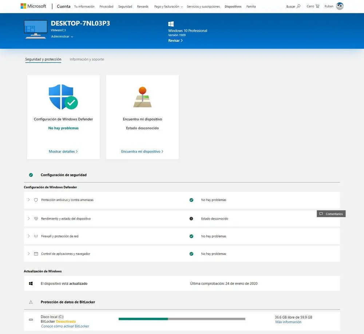Open the Comentarios feedback button
The width and height of the screenshot is (364, 334).
[x=331, y=214]
